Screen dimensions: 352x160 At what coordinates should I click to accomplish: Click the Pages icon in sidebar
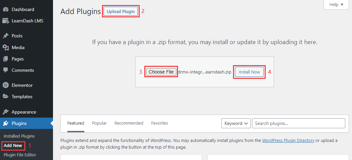tap(6, 59)
